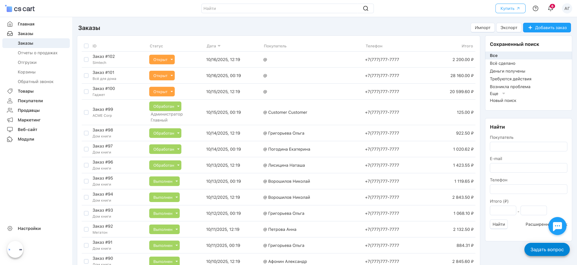The width and height of the screenshot is (577, 265).
Task: Click the Задать вопрос button
Action: point(547,249)
